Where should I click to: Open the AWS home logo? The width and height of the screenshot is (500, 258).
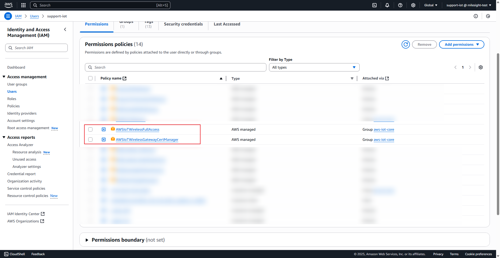(x=9, y=5)
